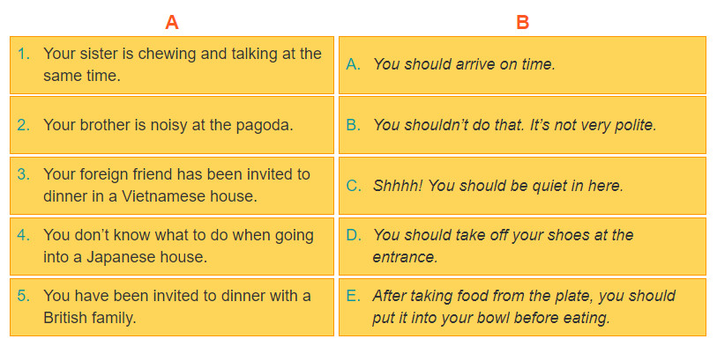Viewport: 717px width, 346px height.
Task: Click the letter D label
Action: 354,235
